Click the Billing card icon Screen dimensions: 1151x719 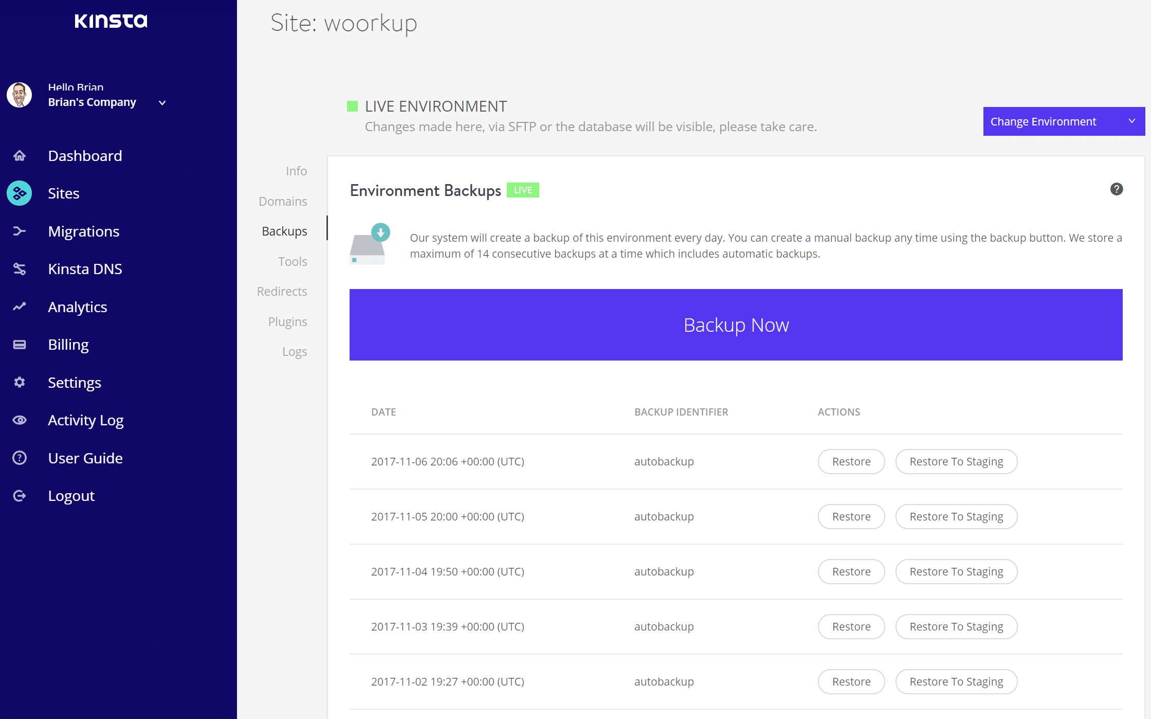20,345
